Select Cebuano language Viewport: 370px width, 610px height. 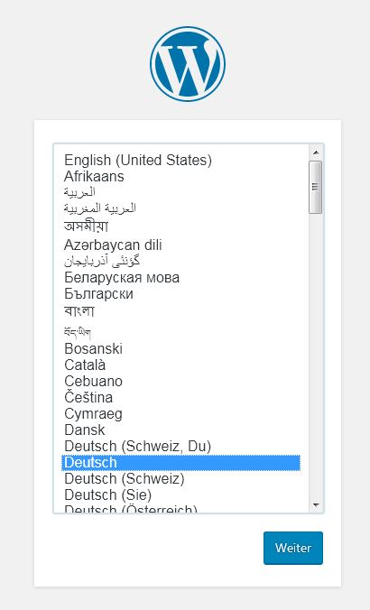coord(93,381)
